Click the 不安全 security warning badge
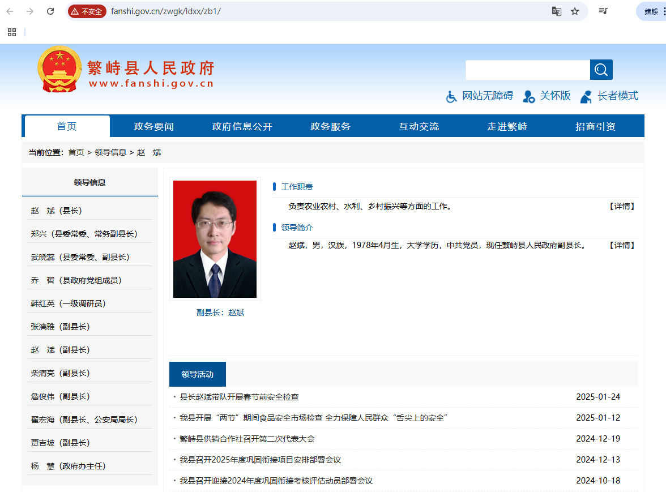The image size is (666, 492). coord(87,11)
